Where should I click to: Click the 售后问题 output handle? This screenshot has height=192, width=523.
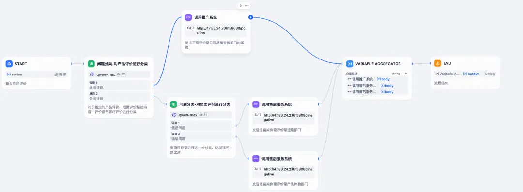pyautogui.click(x=236, y=126)
